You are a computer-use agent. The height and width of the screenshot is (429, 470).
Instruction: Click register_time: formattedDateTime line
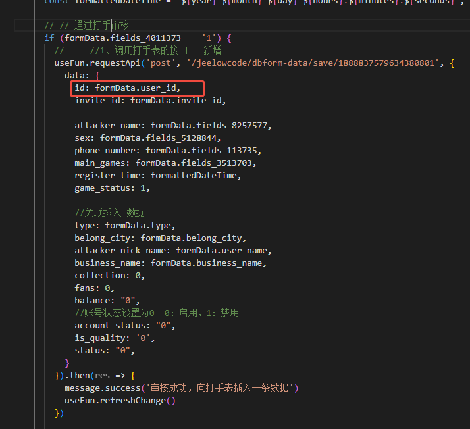click(158, 176)
